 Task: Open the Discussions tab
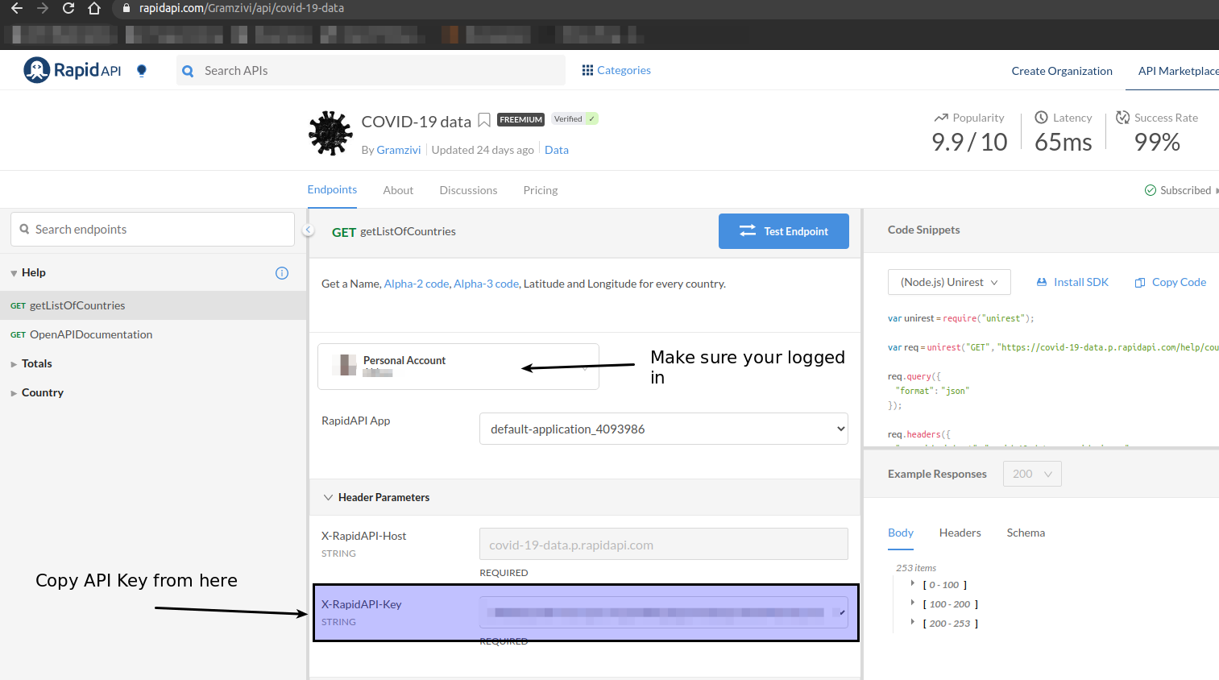click(x=468, y=190)
